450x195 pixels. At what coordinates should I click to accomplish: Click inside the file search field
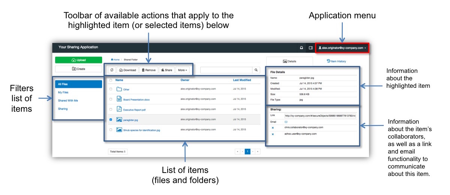click(226, 70)
